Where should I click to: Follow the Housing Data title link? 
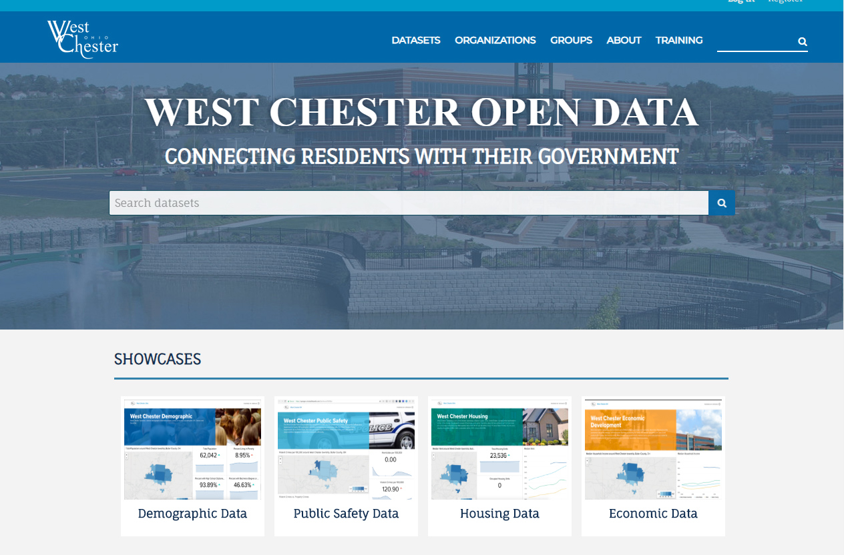(x=499, y=514)
